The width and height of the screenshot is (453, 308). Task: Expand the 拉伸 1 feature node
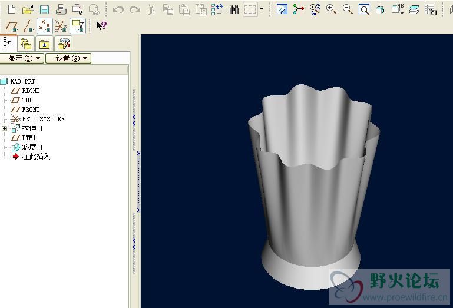(4, 128)
